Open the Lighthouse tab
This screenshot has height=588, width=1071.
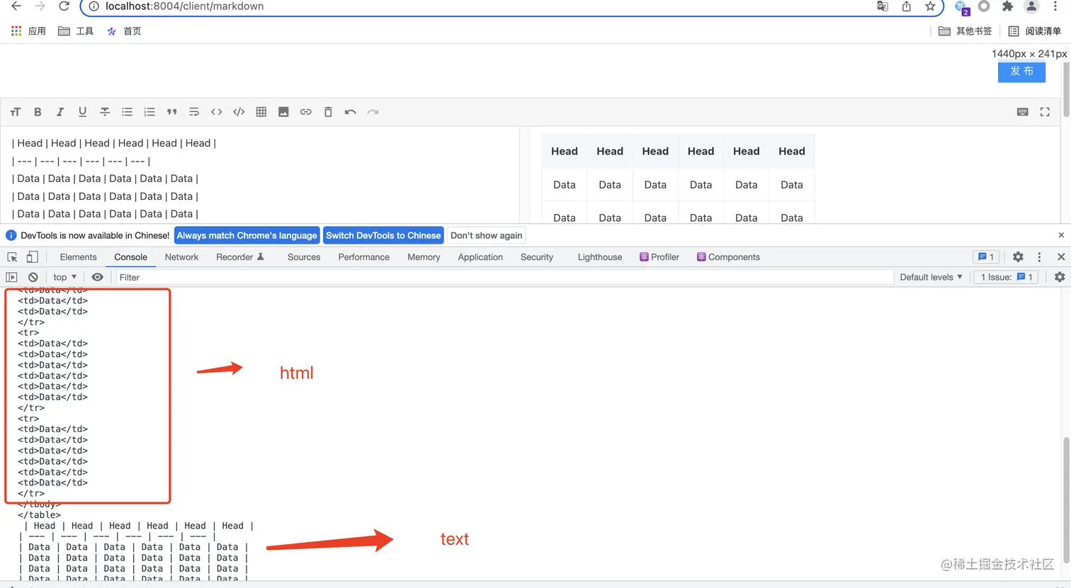(x=600, y=257)
